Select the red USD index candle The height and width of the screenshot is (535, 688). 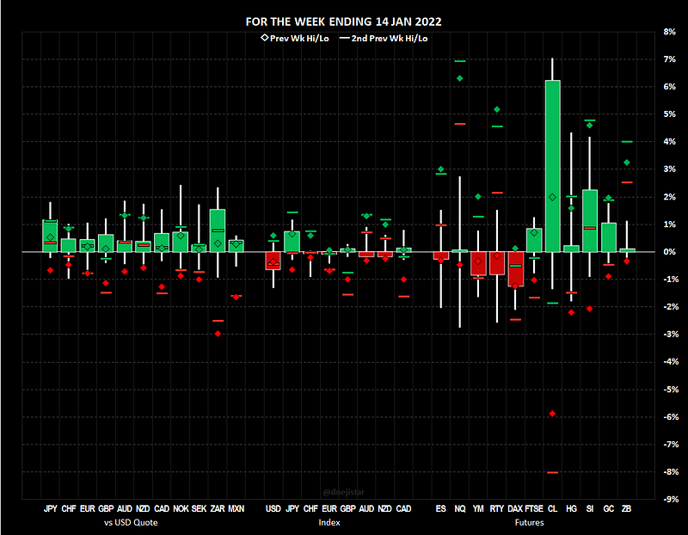[x=273, y=261]
